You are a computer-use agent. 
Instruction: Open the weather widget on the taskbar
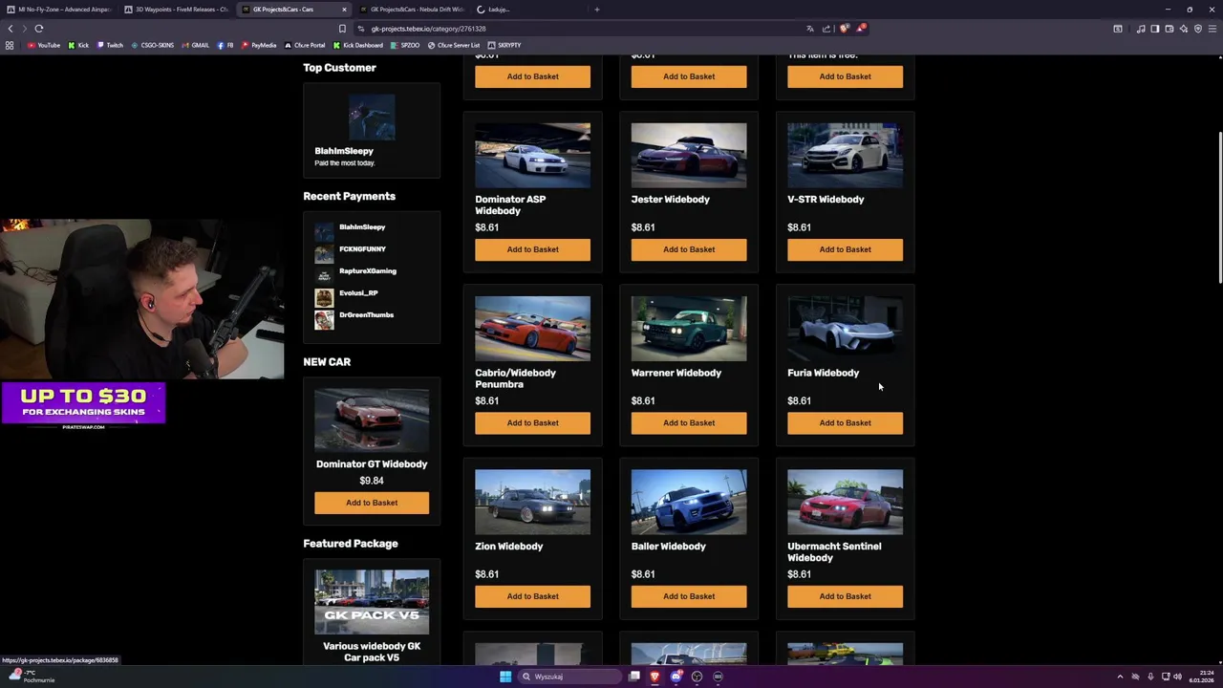[31, 677]
